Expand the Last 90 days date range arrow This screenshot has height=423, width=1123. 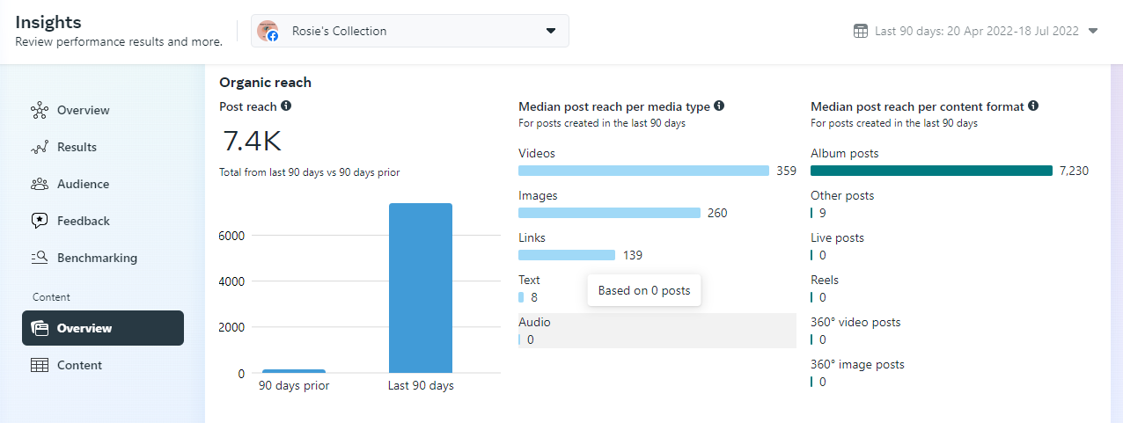(x=1093, y=31)
